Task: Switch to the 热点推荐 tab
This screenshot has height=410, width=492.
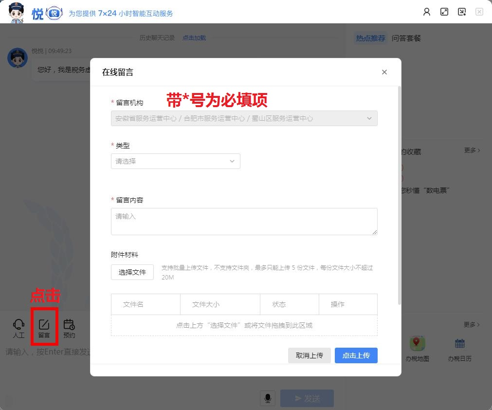Action: point(370,38)
